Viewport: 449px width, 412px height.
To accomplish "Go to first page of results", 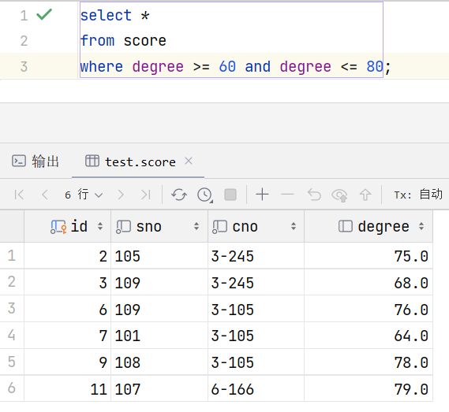I will point(19,195).
